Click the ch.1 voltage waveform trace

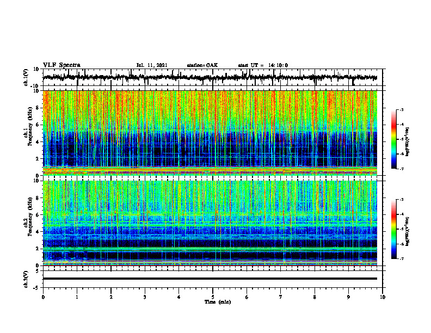coord(210,77)
